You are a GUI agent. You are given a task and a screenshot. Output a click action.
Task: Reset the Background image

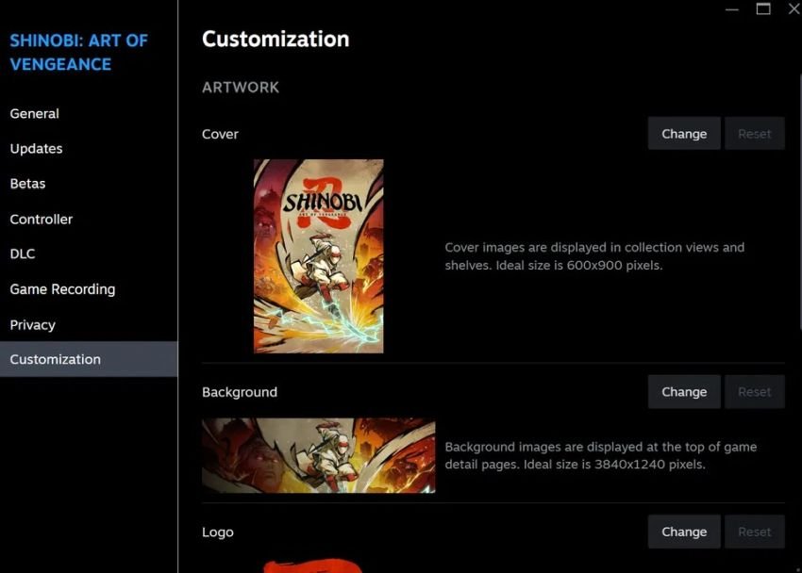[755, 392]
